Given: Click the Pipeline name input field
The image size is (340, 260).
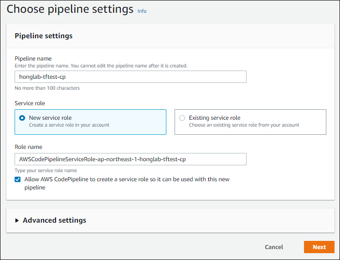Looking at the screenshot, I should coord(130,77).
